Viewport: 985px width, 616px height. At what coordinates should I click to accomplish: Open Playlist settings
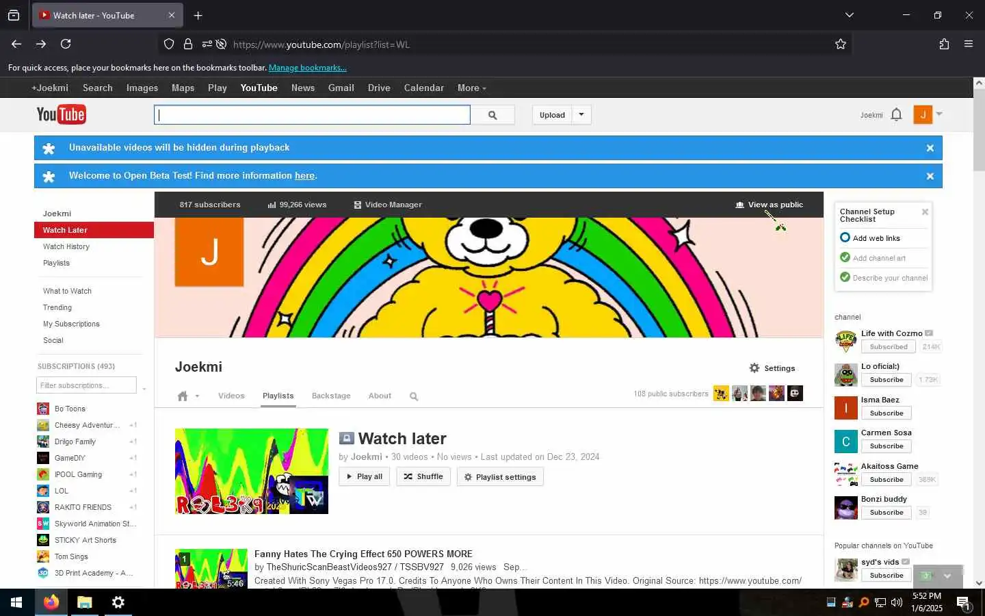pyautogui.click(x=500, y=477)
